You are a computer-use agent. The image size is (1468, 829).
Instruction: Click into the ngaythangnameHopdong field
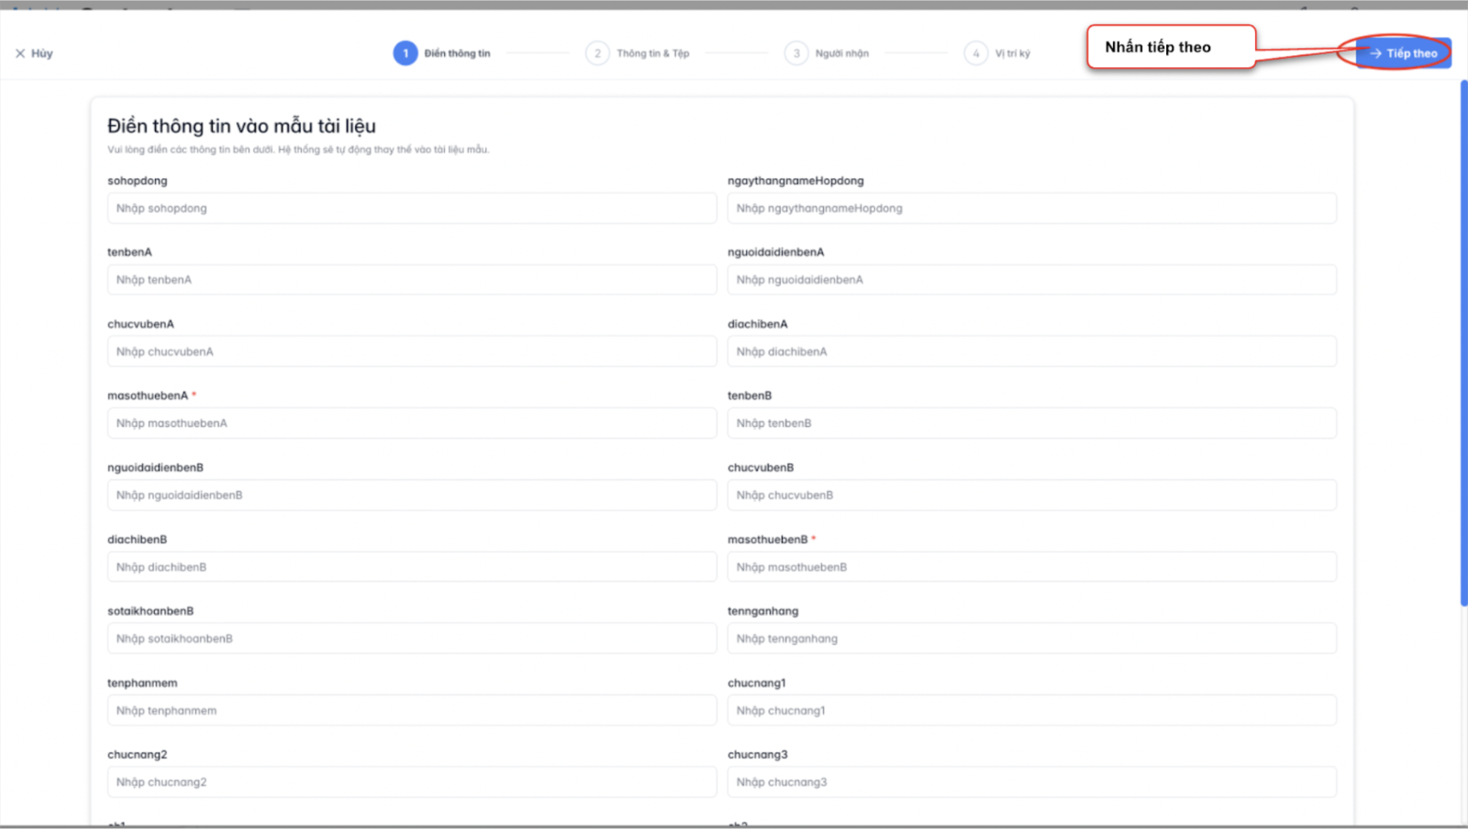point(1032,208)
